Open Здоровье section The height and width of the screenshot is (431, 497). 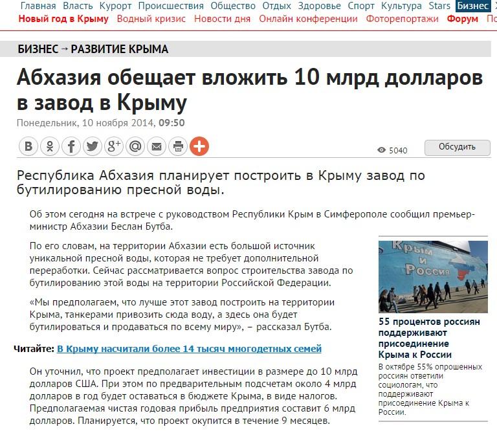click(319, 6)
